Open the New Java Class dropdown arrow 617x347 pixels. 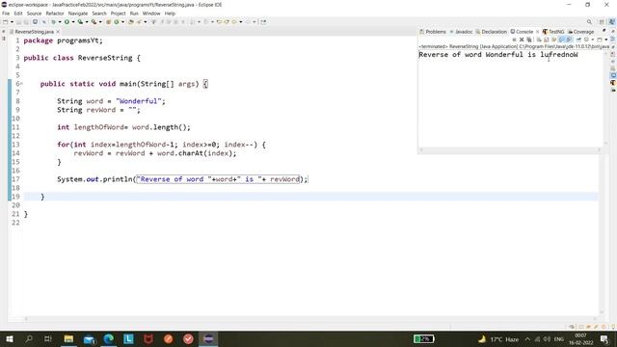click(x=122, y=22)
